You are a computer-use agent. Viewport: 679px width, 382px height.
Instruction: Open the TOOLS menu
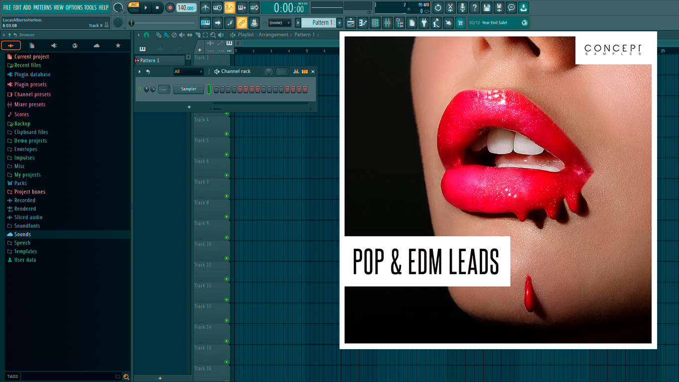(90, 7)
